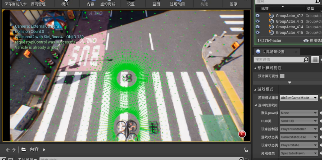Click the GroupActor_412 actor icon

(272, 16)
